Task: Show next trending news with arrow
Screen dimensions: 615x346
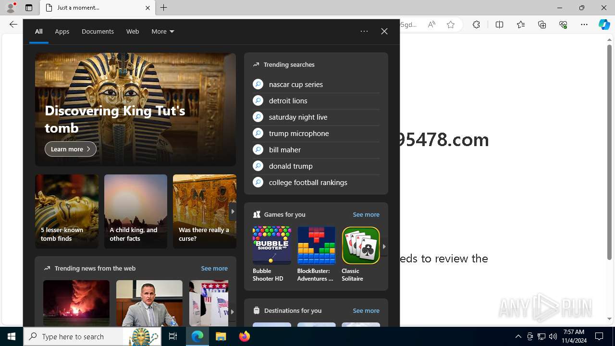Action: 232,311
